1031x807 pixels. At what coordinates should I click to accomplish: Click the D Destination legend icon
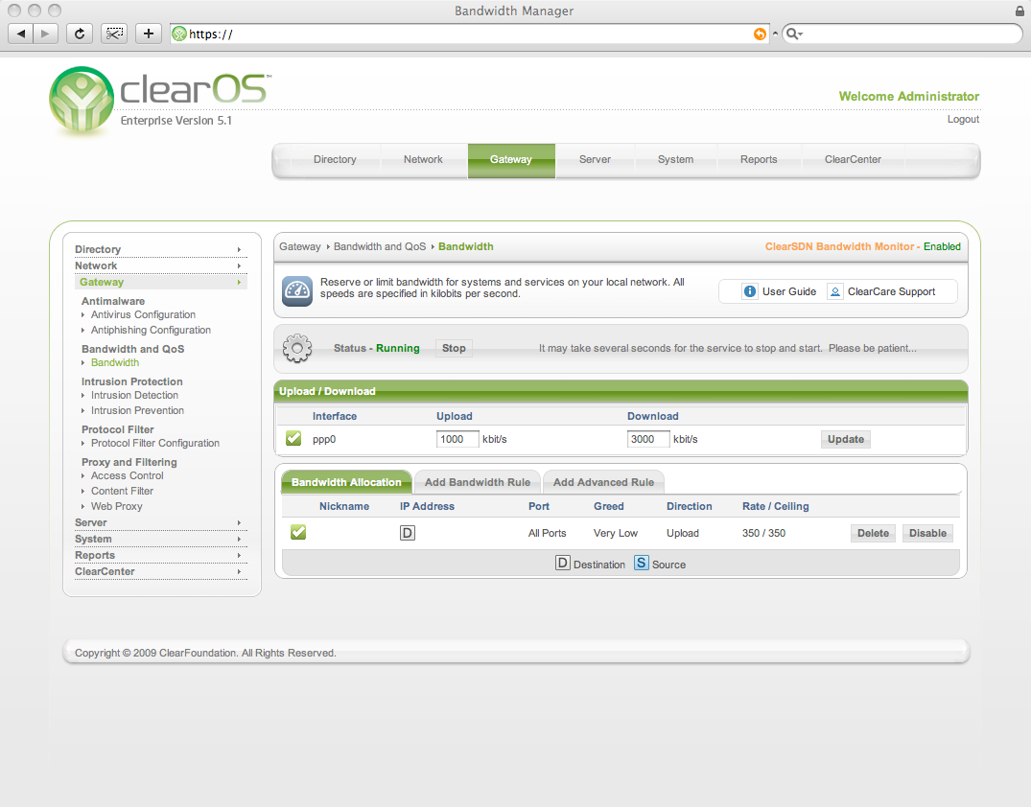coord(563,564)
